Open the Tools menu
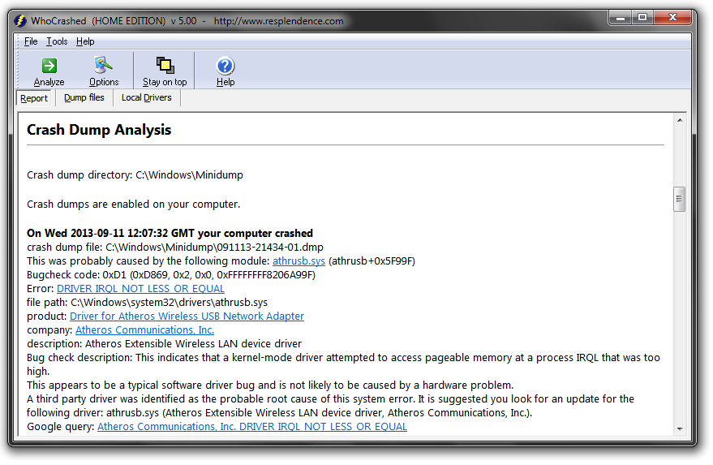713x465 pixels. click(x=57, y=41)
